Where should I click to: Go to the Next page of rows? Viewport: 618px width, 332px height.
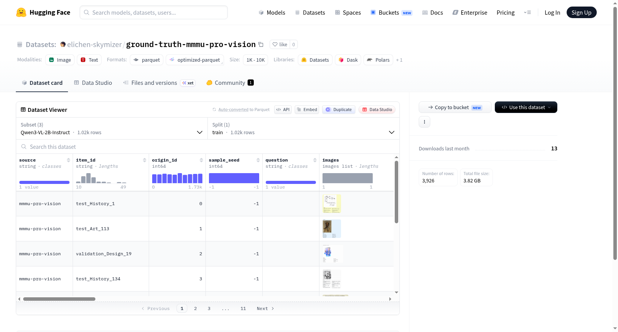click(x=265, y=308)
